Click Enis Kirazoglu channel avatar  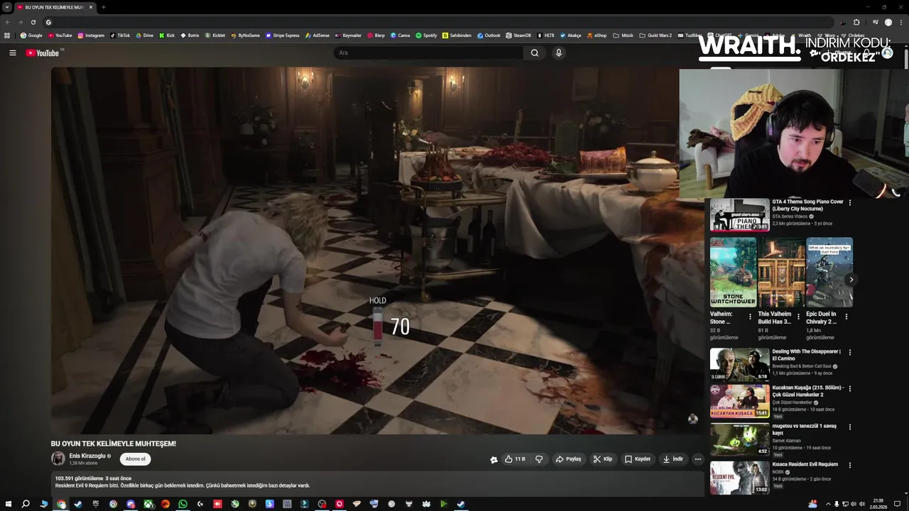(x=58, y=458)
